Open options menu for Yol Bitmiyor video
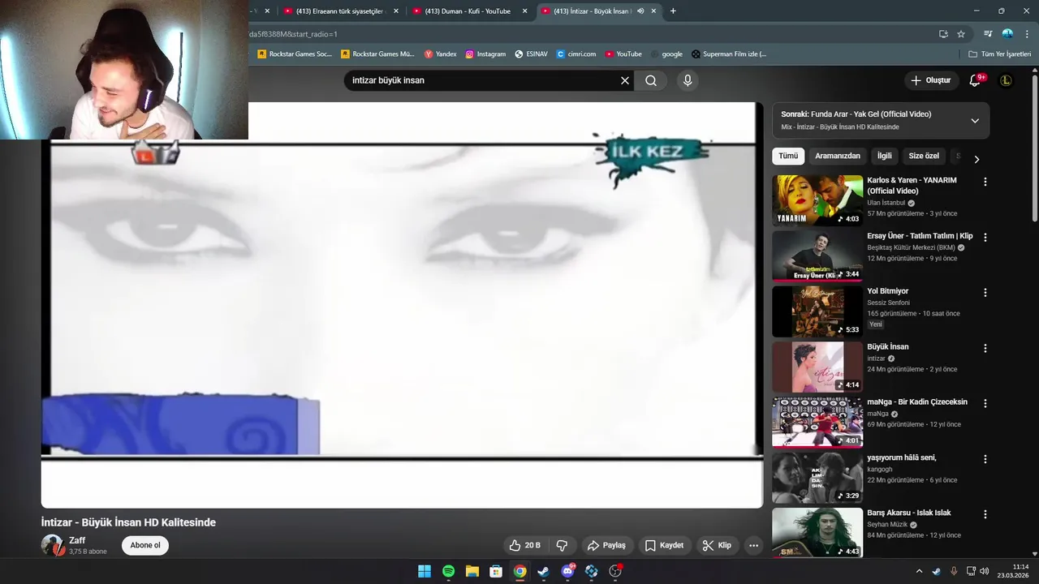Viewport: 1039px width, 584px height. (985, 292)
